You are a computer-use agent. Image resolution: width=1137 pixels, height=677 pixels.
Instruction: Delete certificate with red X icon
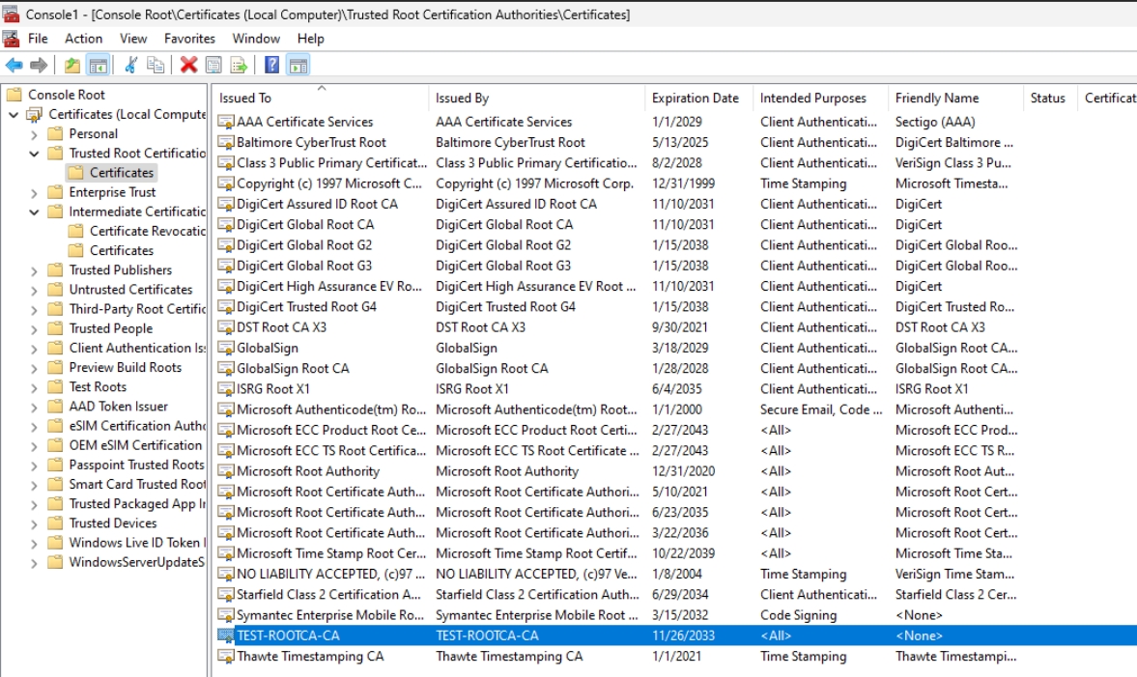(188, 66)
